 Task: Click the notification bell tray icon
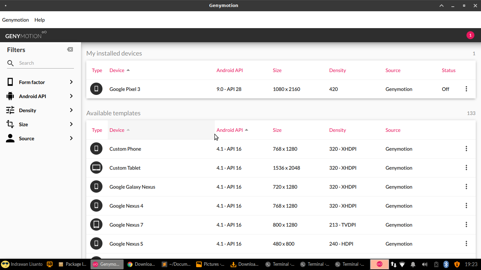coord(413,264)
